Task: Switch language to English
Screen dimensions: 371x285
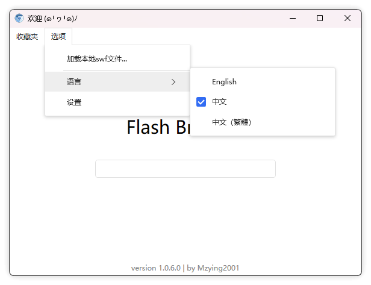Action: pyautogui.click(x=224, y=82)
